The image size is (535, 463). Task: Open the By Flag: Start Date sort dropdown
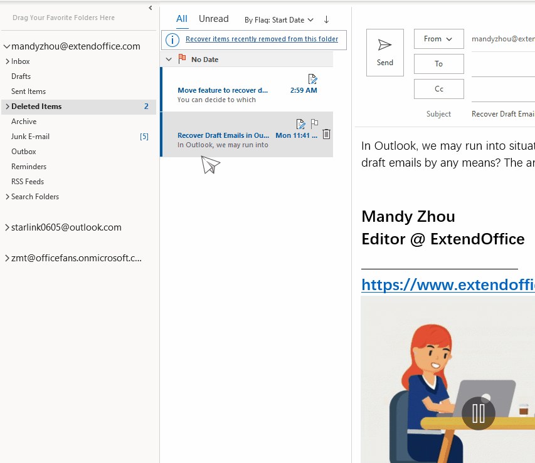(x=278, y=20)
